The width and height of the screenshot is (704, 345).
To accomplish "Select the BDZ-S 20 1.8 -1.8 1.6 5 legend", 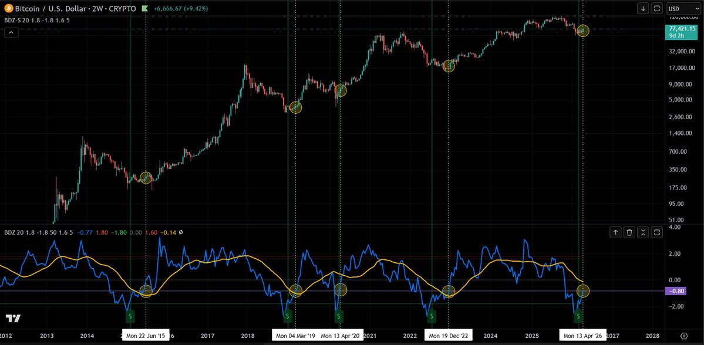I will click(37, 20).
